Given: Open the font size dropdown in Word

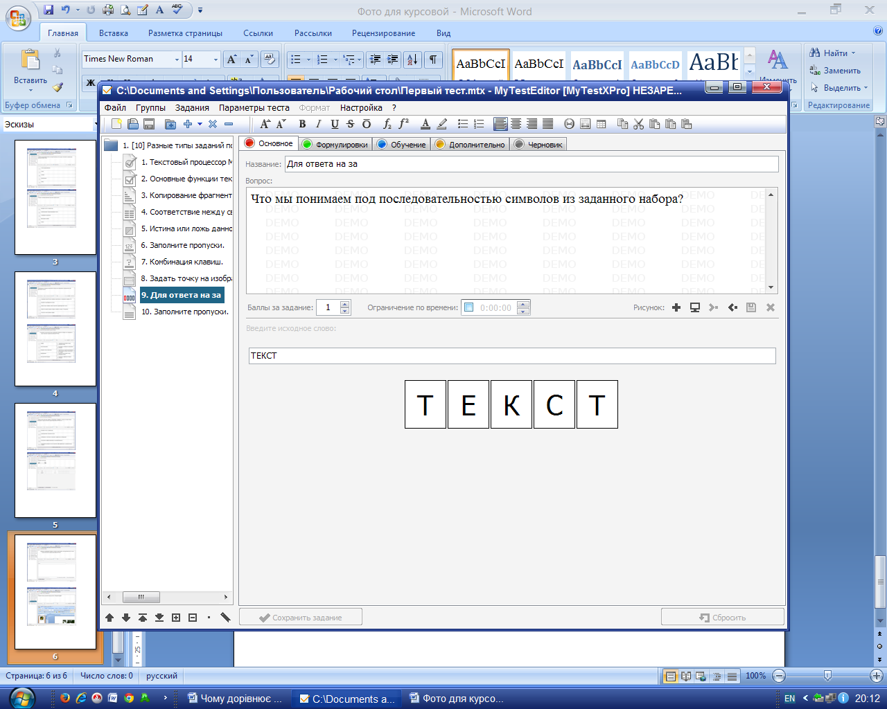Looking at the screenshot, I should [216, 60].
